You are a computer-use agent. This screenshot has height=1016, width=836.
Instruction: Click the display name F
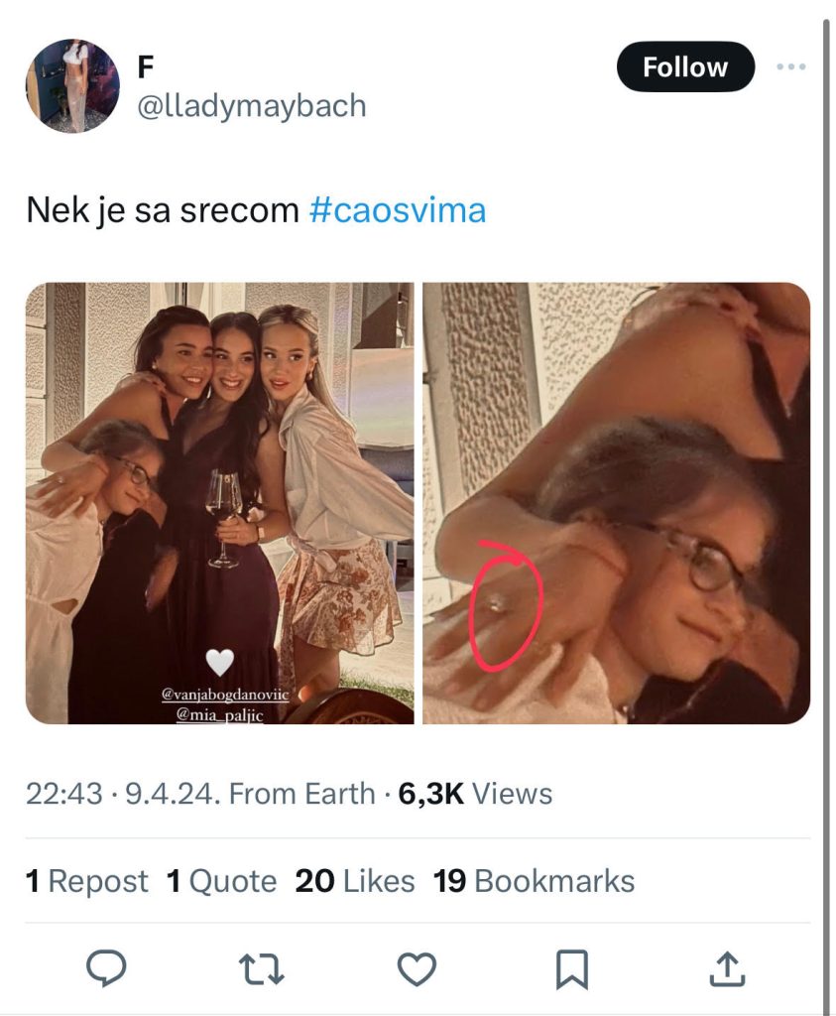(146, 66)
